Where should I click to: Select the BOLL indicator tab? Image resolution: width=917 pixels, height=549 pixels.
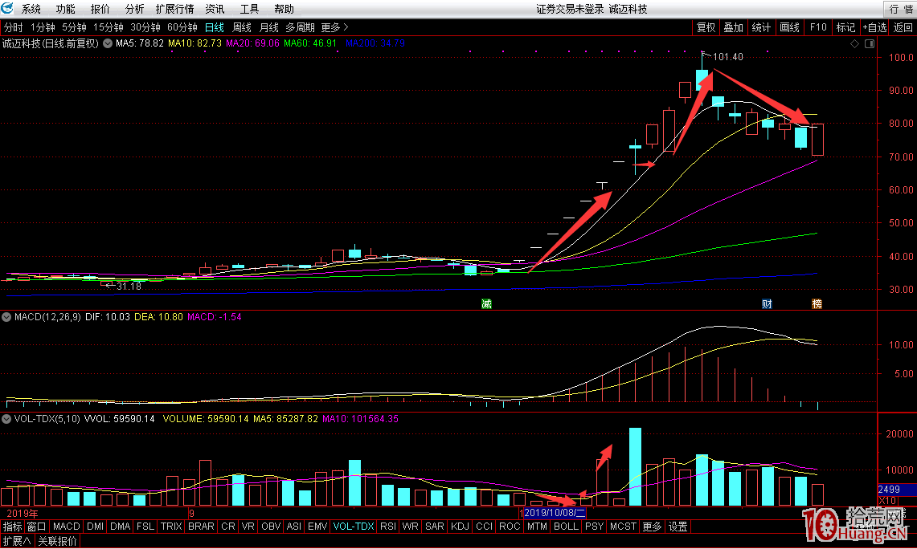pos(566,527)
